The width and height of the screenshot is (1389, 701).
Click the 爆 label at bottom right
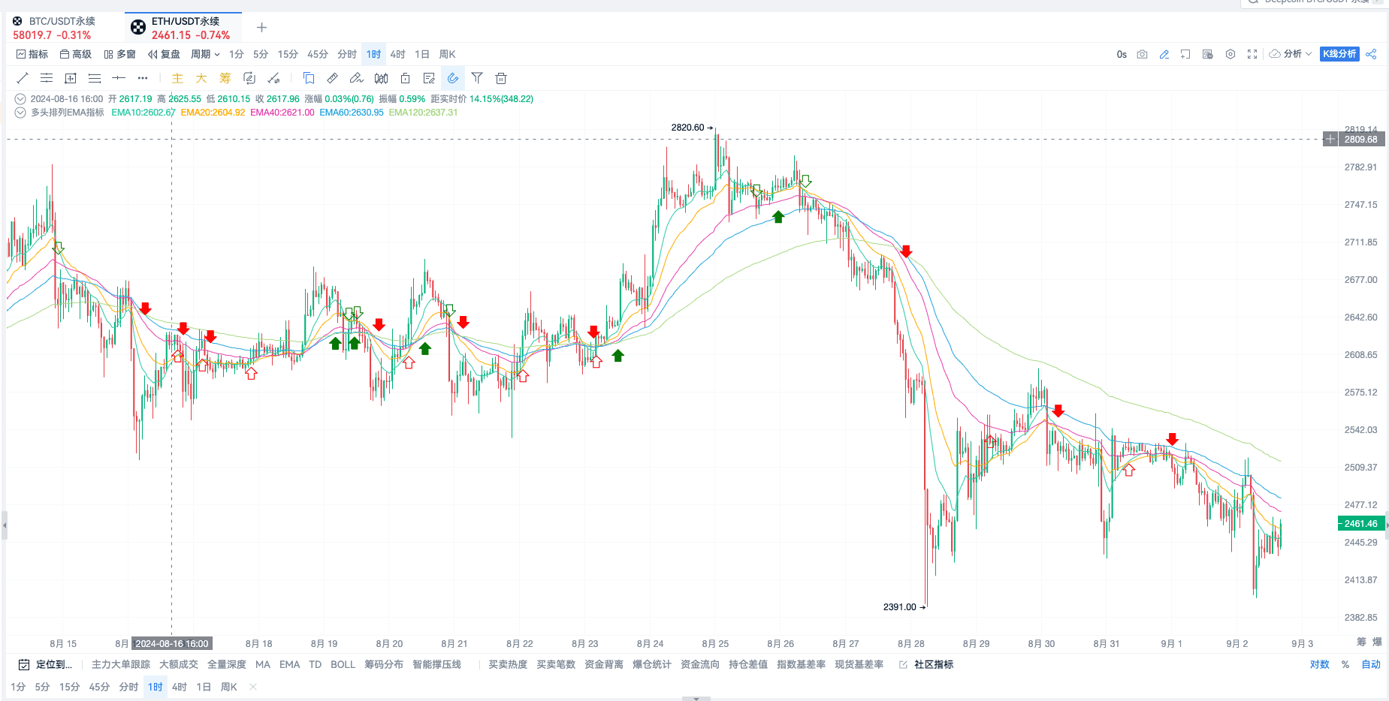tap(1377, 642)
